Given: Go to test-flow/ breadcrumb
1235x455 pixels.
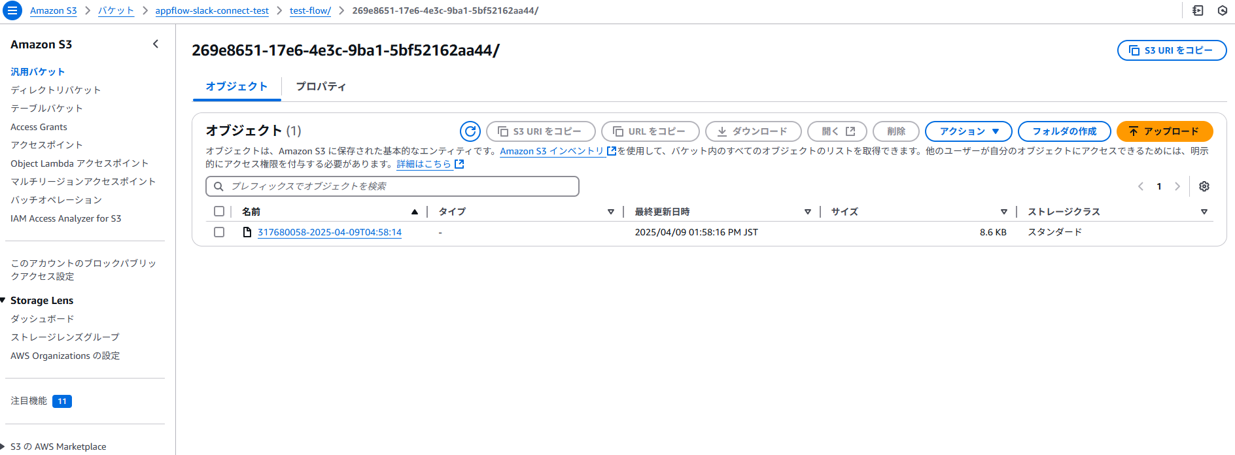Looking at the screenshot, I should click(x=310, y=10).
